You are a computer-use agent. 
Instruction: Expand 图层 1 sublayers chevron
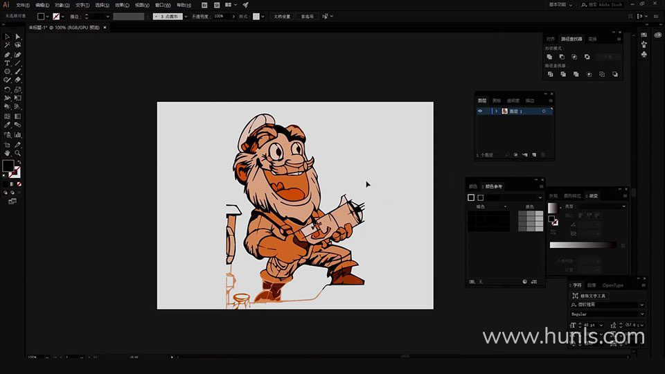(x=496, y=111)
